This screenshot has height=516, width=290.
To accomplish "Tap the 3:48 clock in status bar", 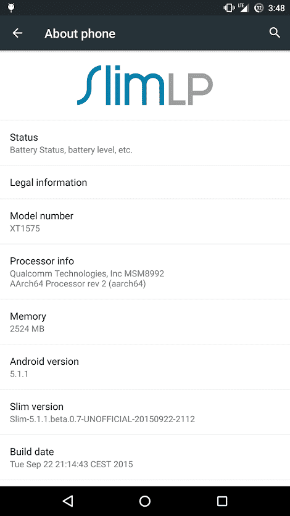I will [276, 8].
